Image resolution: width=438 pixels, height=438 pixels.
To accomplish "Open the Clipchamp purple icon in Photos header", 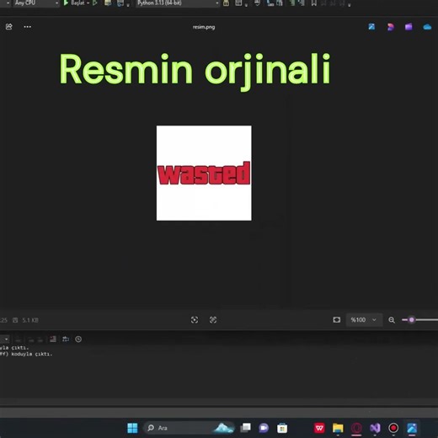I will [409, 27].
